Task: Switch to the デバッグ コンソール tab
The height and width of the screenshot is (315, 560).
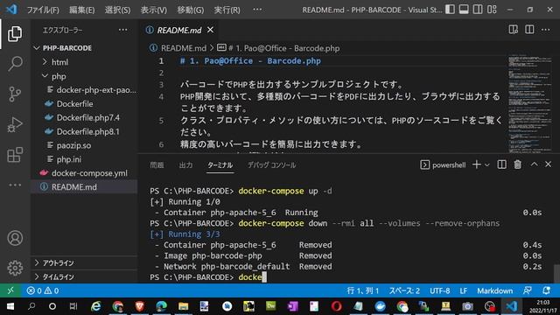Action: (272, 165)
